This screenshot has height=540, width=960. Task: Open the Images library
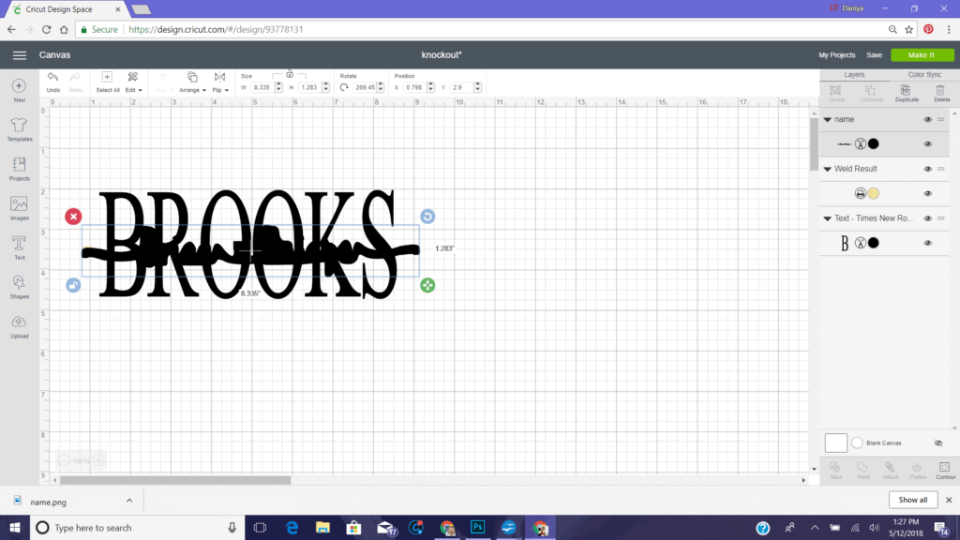[x=19, y=207]
